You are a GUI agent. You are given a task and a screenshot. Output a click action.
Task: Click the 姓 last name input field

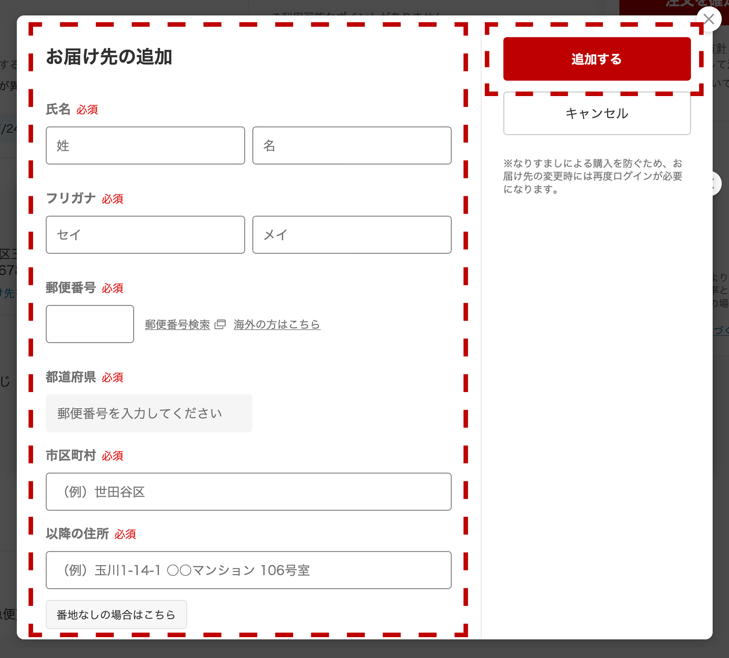pos(145,145)
